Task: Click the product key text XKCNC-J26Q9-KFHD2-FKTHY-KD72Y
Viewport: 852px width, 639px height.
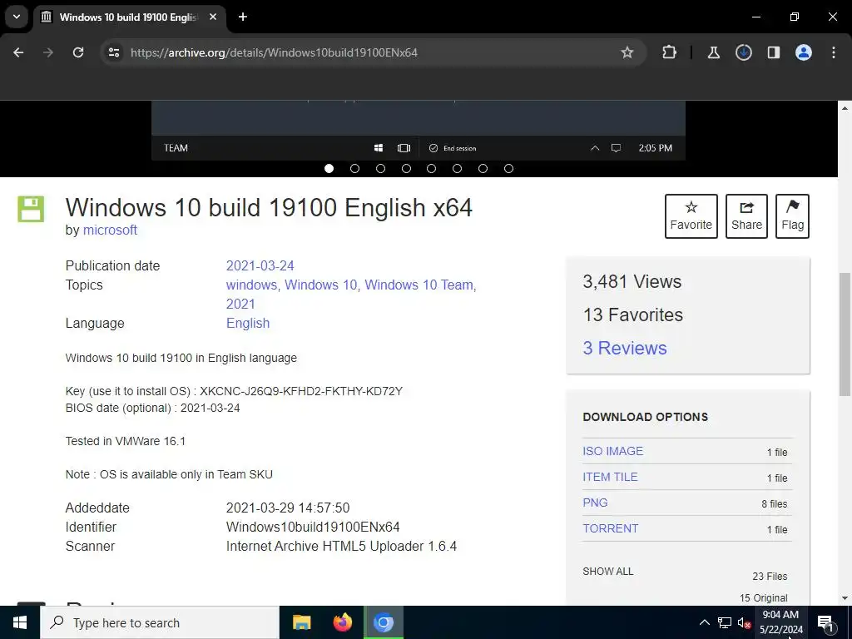Action: (301, 391)
